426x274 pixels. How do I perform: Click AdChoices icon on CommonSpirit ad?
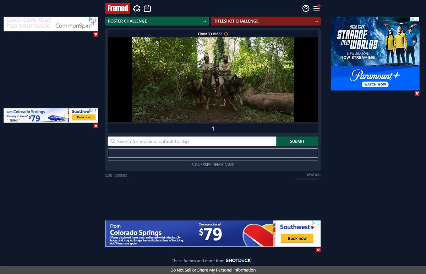[91, 19]
